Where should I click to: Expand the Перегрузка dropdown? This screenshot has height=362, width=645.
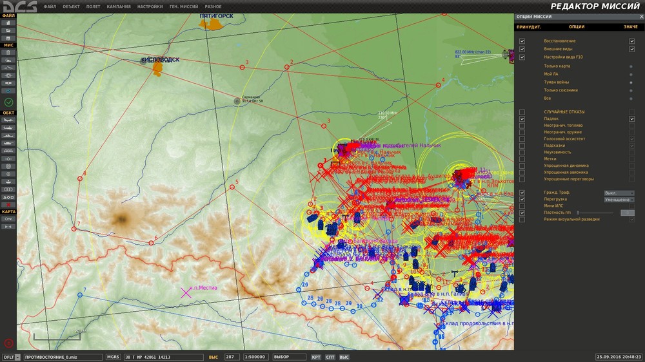pos(619,200)
